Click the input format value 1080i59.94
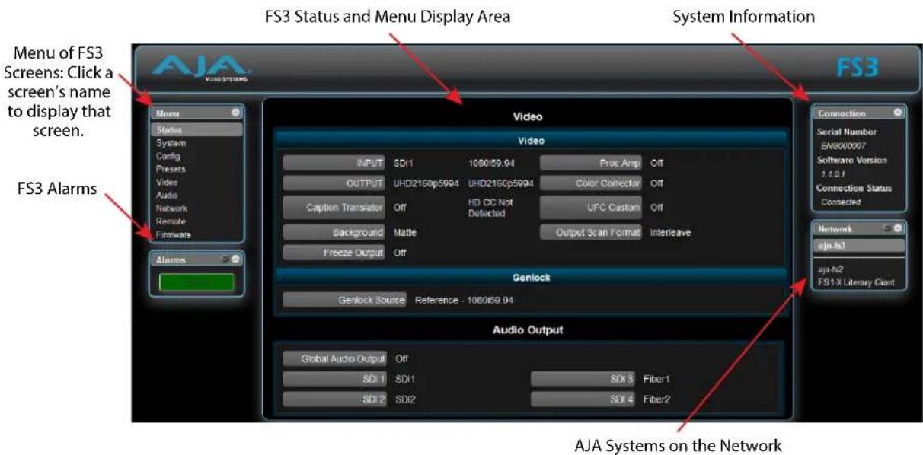 (493, 163)
